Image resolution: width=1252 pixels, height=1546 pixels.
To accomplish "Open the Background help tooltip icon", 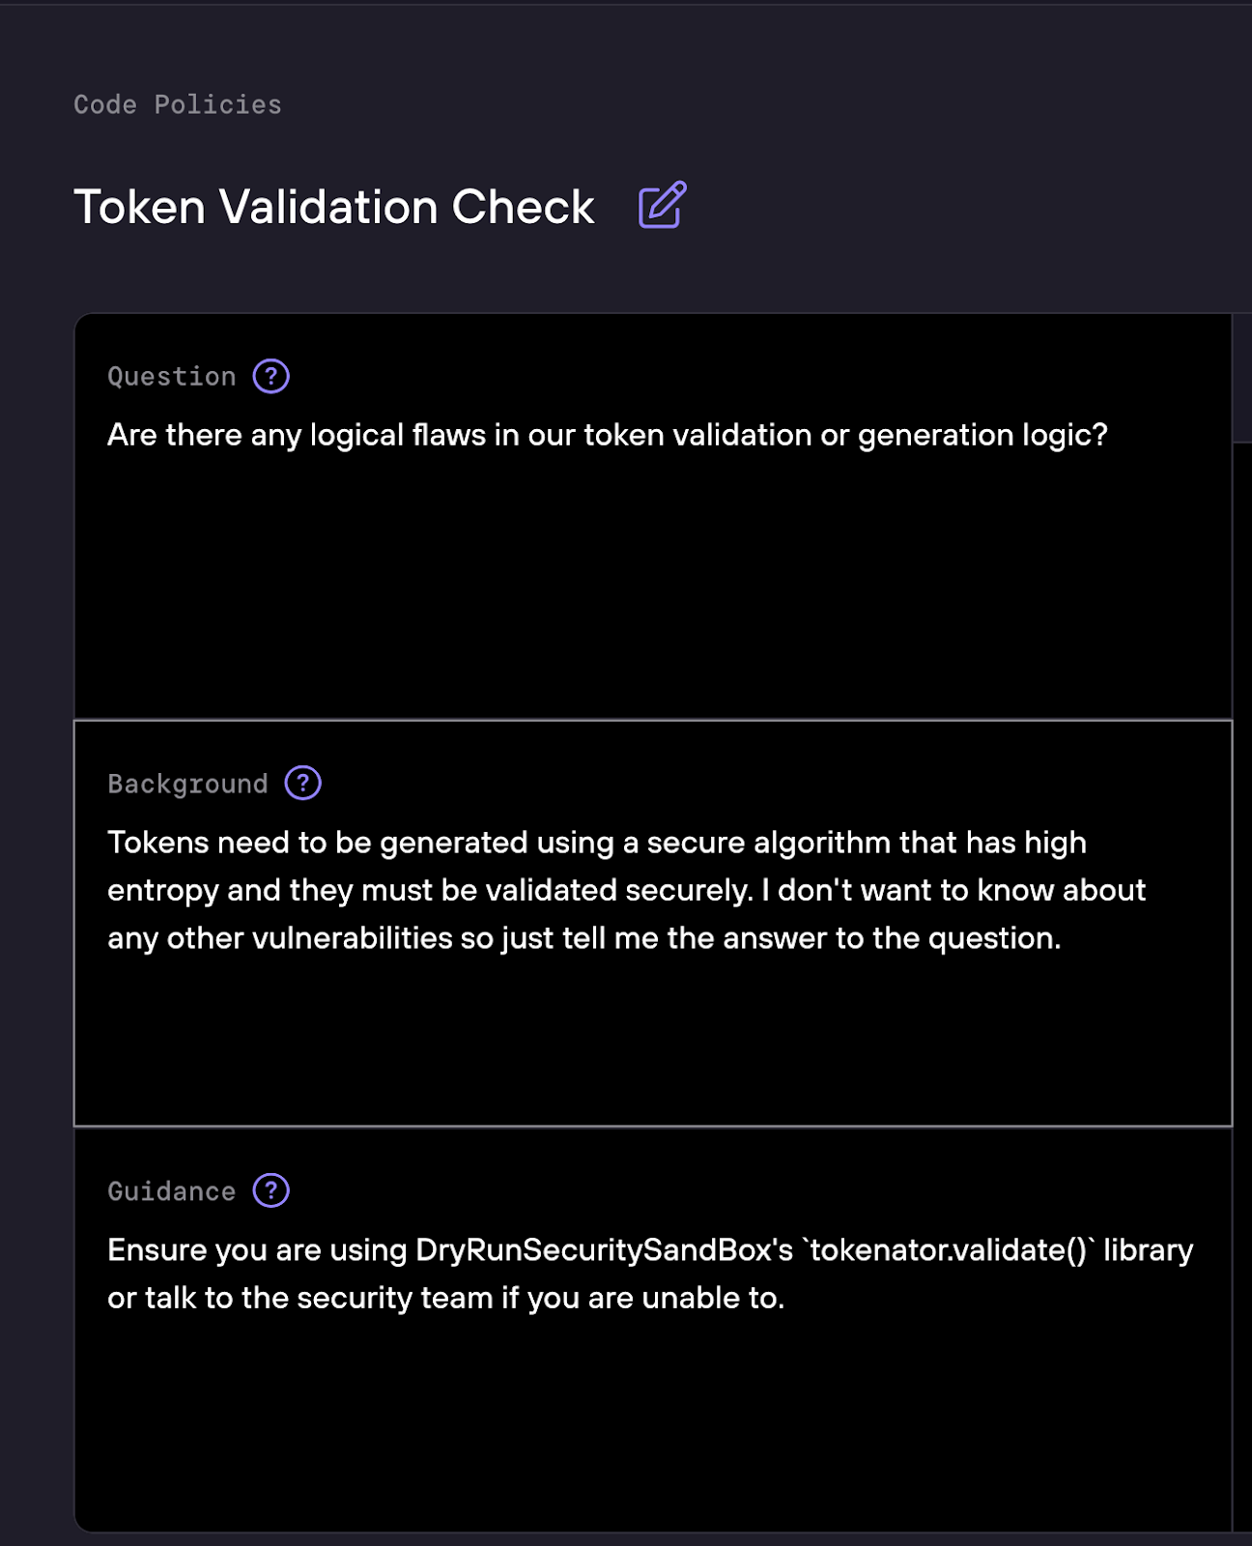I will [302, 783].
